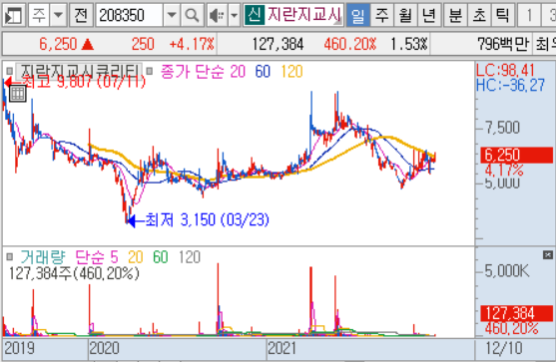Click the 7,500 price axis label
Image resolution: width=556 pixels, height=362 pixels.
point(502,128)
